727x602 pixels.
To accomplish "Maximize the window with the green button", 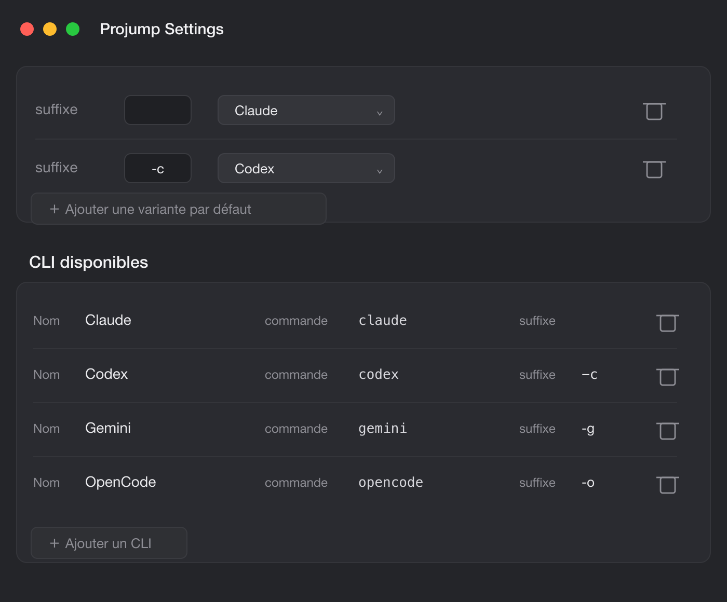I will click(x=73, y=29).
